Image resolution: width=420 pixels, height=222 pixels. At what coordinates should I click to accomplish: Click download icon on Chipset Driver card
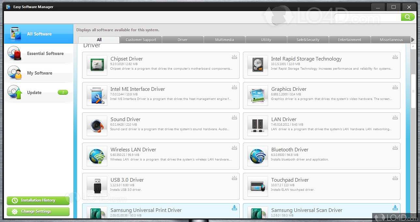point(234,57)
